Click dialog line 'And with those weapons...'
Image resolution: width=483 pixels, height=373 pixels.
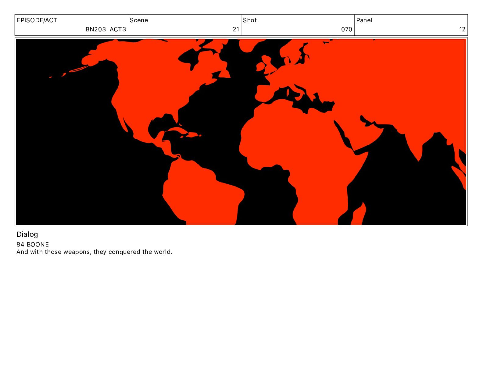[94, 252]
